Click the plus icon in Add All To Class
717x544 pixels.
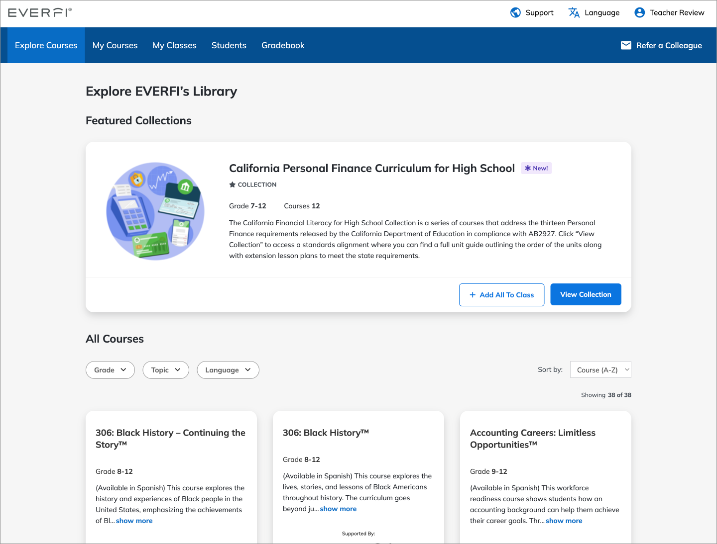pyautogui.click(x=473, y=295)
